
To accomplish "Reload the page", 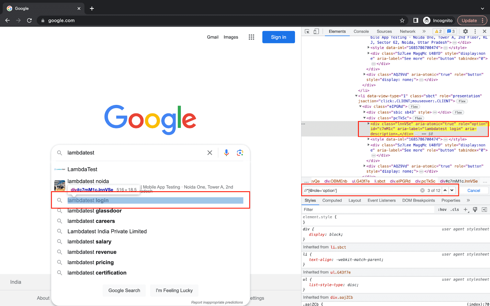I will point(29,21).
